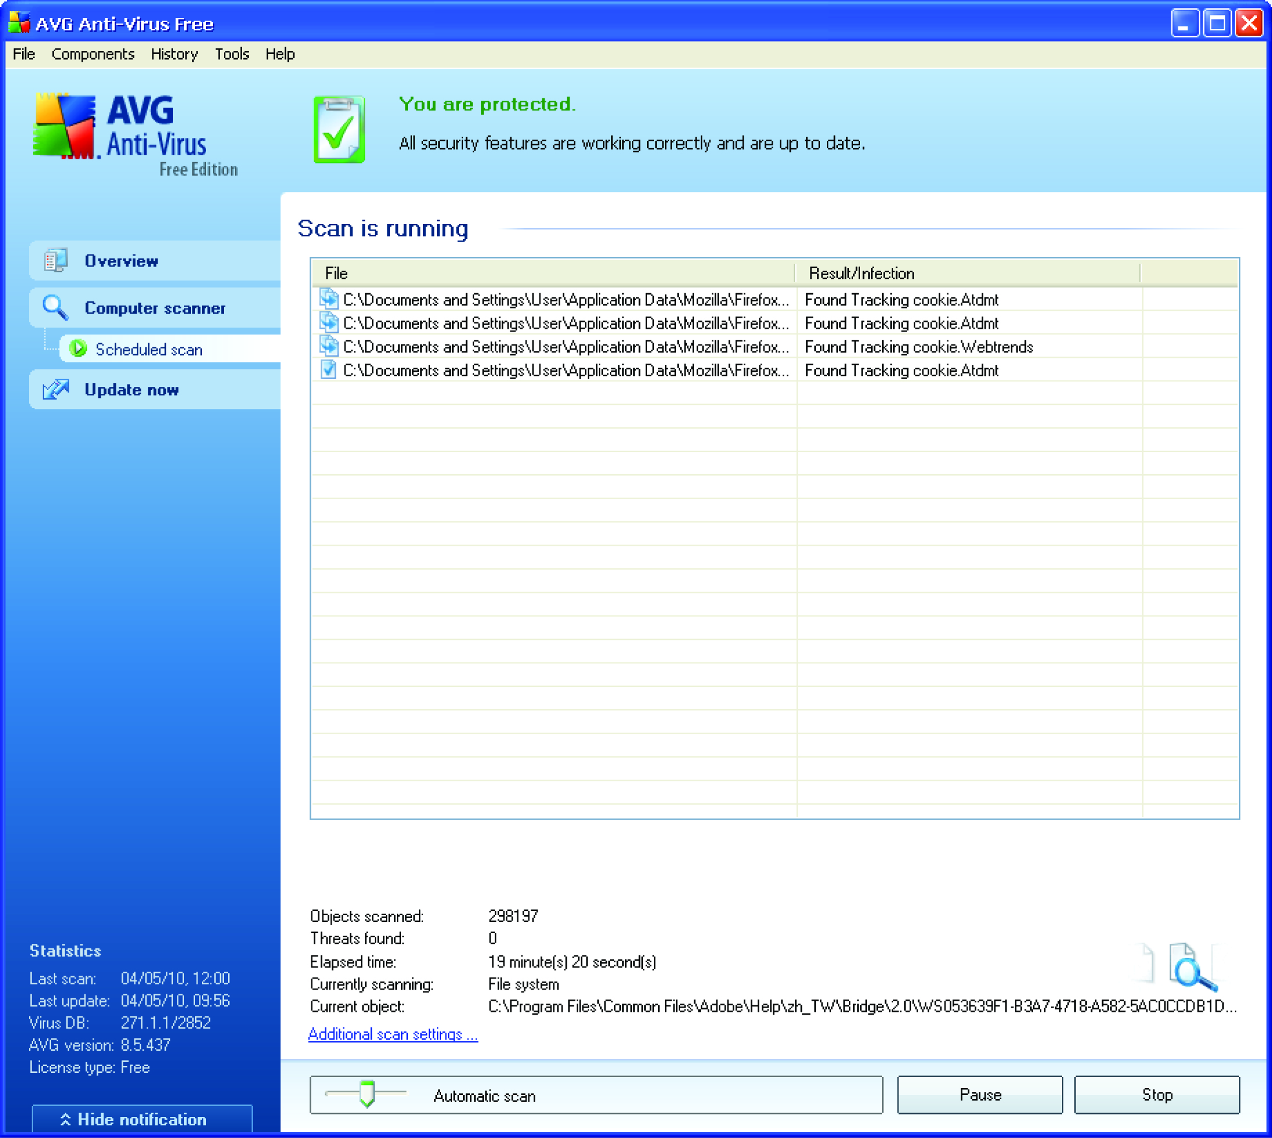Click the Computer scanner magnifier icon
The width and height of the screenshot is (1272, 1138).
point(55,308)
